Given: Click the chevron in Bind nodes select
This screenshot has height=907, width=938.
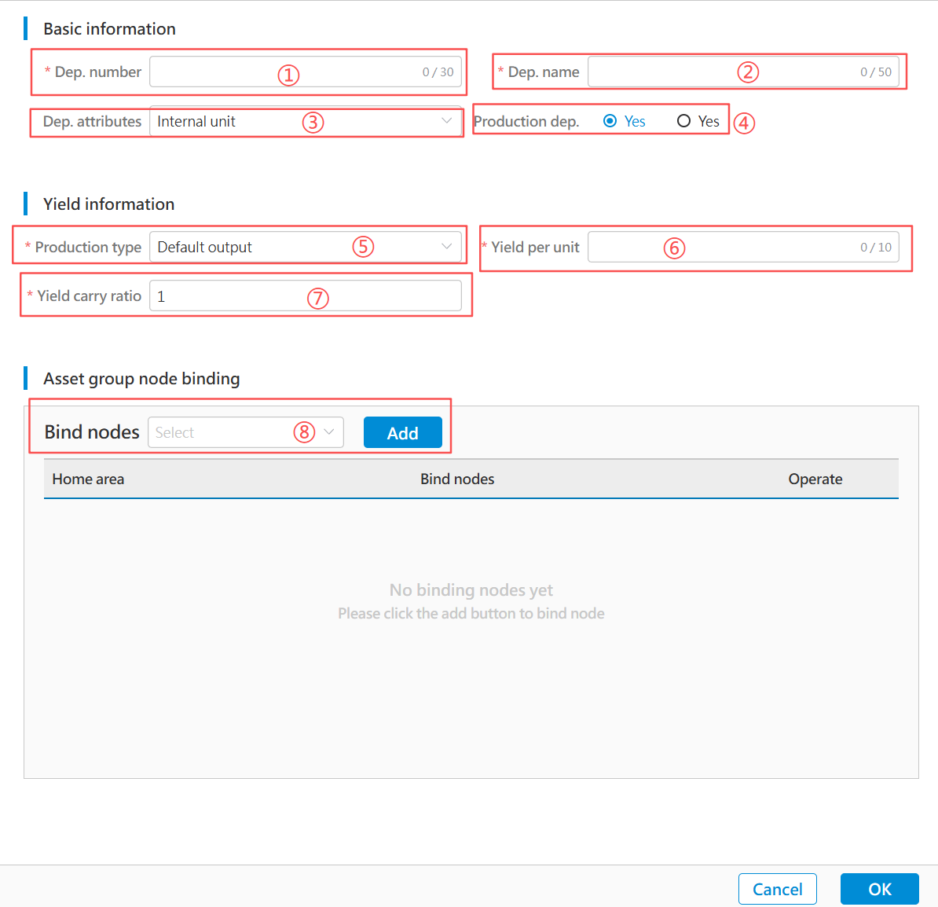Looking at the screenshot, I should coord(329,432).
